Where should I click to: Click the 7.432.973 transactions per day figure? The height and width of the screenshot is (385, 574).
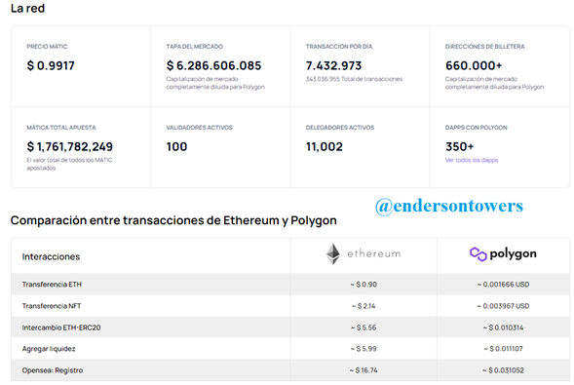click(x=333, y=66)
